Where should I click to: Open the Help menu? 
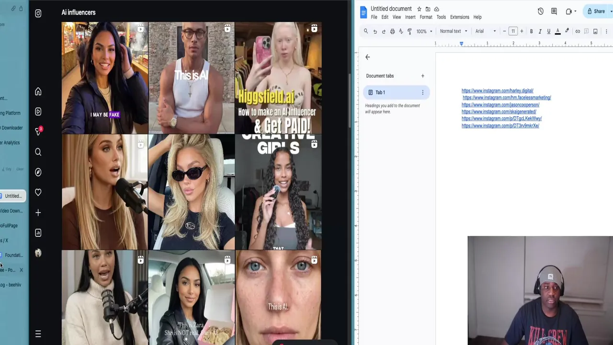pyautogui.click(x=477, y=17)
